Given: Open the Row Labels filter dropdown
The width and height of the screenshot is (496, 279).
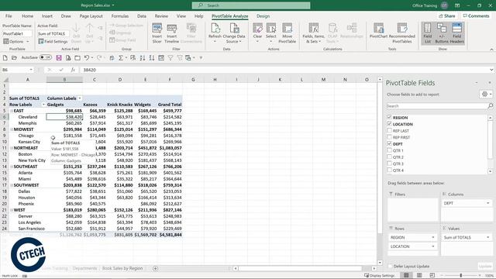Looking at the screenshot, I should [43, 105].
